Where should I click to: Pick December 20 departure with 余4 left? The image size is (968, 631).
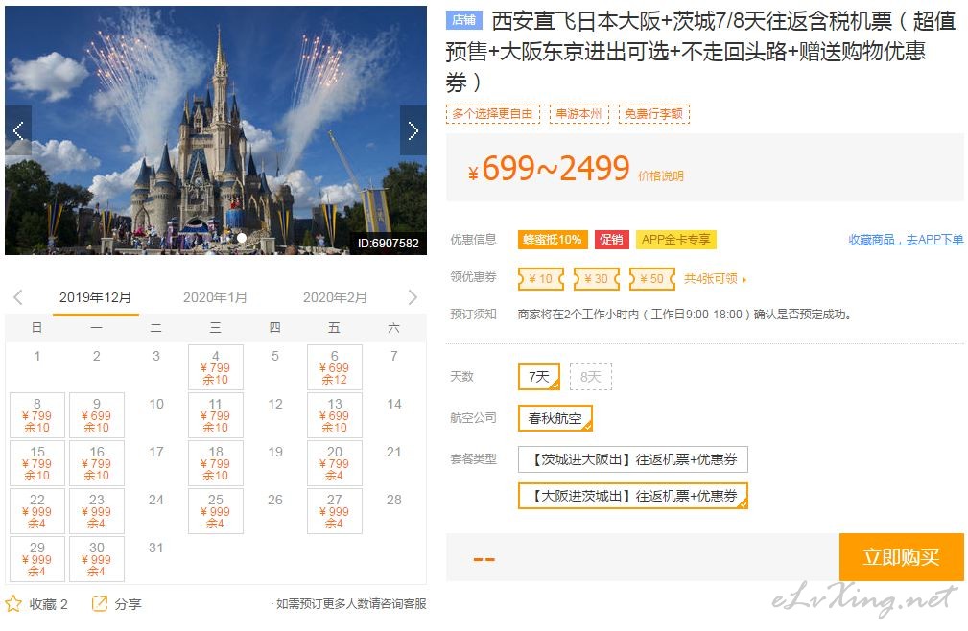click(x=335, y=463)
